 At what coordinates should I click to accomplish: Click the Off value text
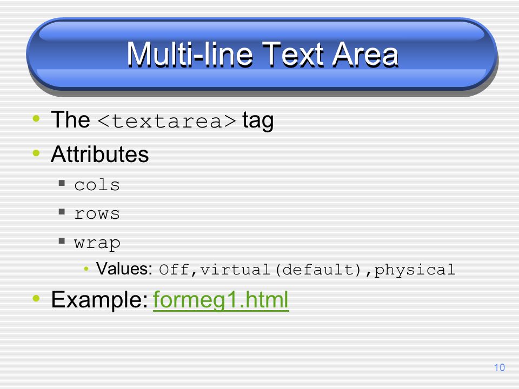[x=174, y=270]
